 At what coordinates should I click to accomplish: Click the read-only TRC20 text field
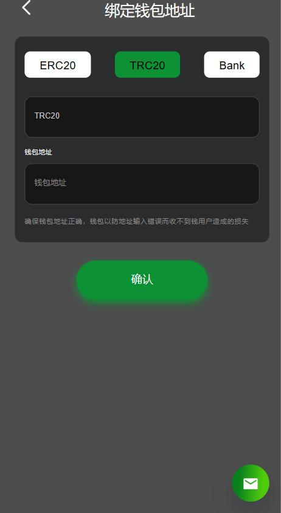[x=142, y=117]
